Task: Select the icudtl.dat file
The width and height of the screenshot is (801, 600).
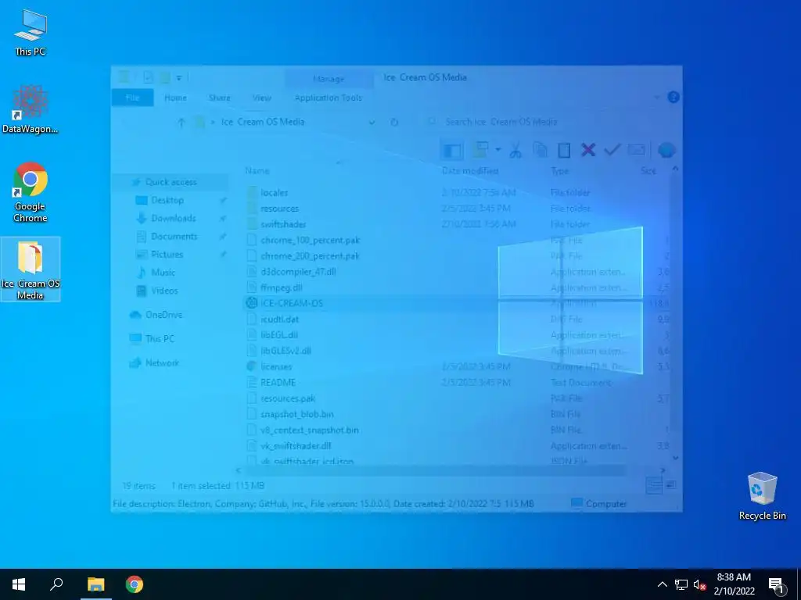Action: [x=456, y=320]
